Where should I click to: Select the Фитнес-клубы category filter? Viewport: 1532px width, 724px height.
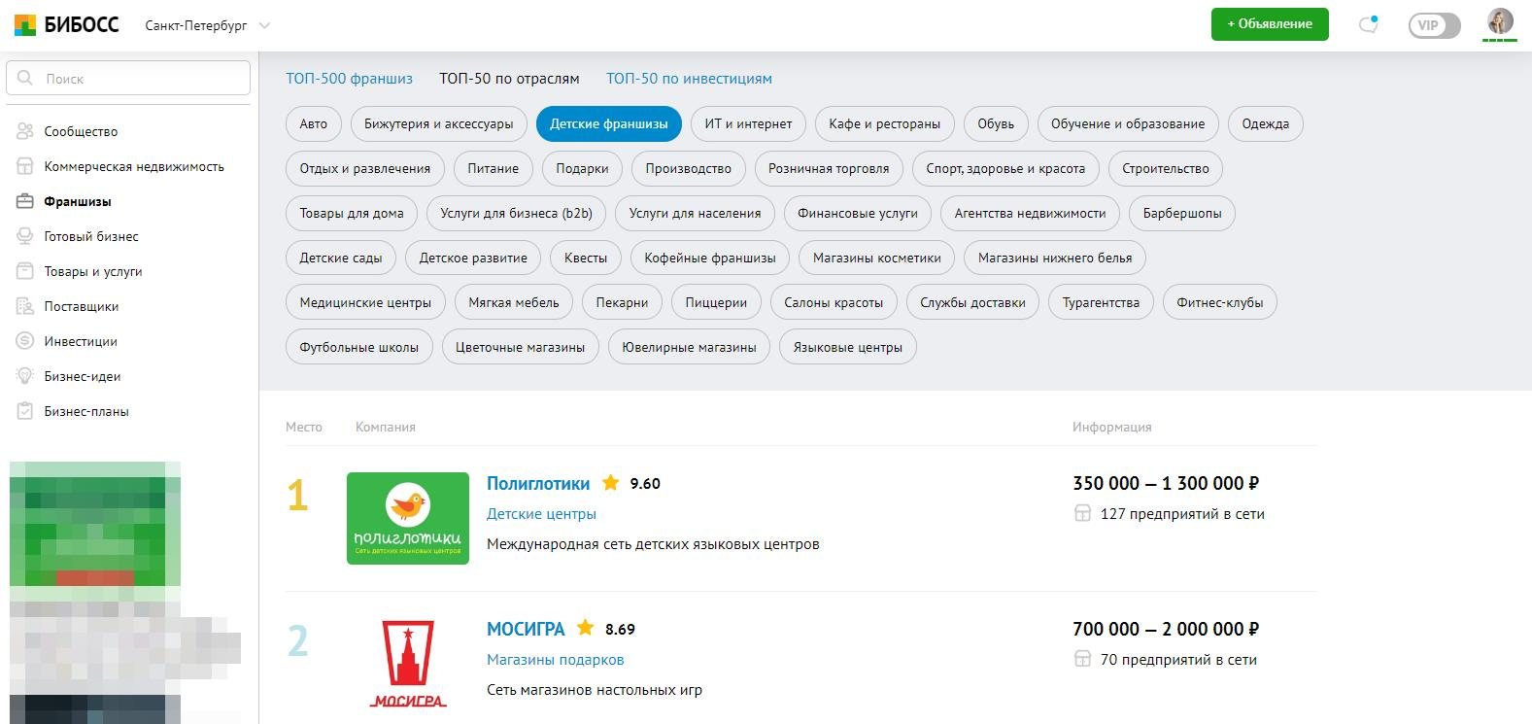[1220, 302]
